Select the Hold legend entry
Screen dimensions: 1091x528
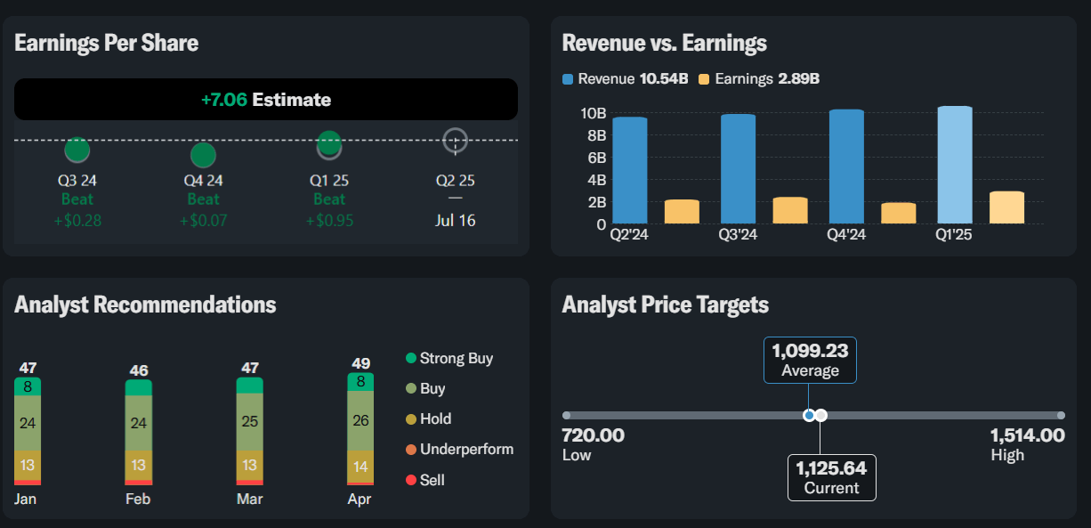pos(434,419)
